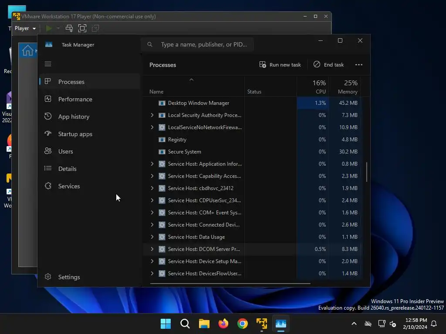The image size is (446, 334).
Task: Sort processes by Name column
Action: [193, 87]
